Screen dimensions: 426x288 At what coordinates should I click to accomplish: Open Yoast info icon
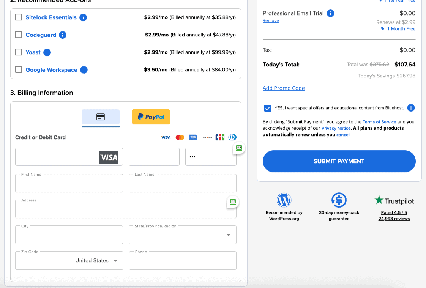[x=47, y=52]
